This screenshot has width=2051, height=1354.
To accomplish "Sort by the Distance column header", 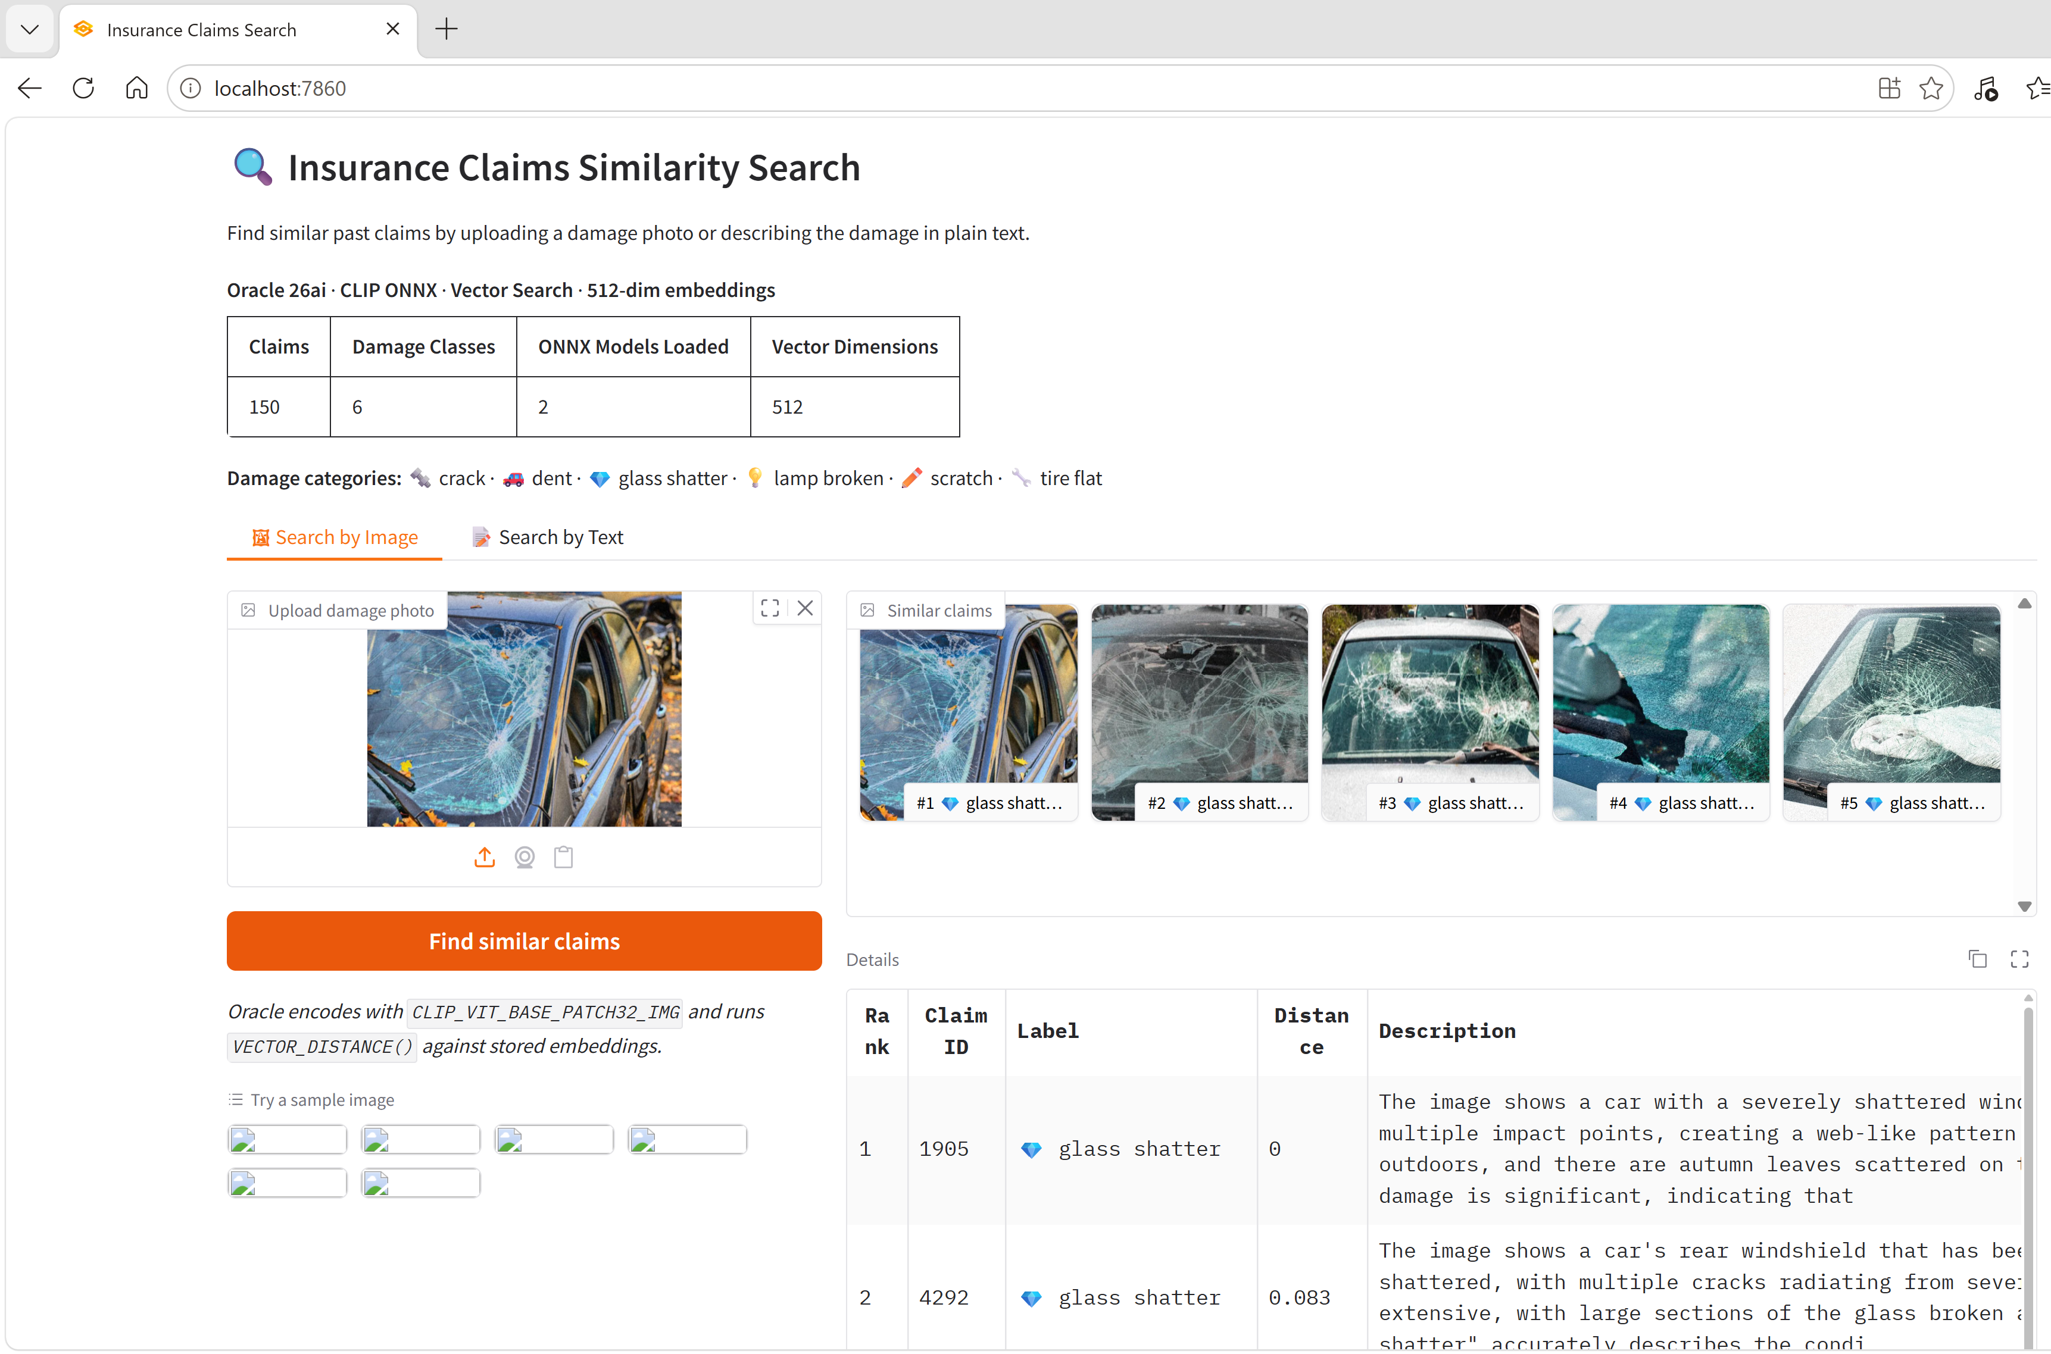I will coord(1312,1031).
